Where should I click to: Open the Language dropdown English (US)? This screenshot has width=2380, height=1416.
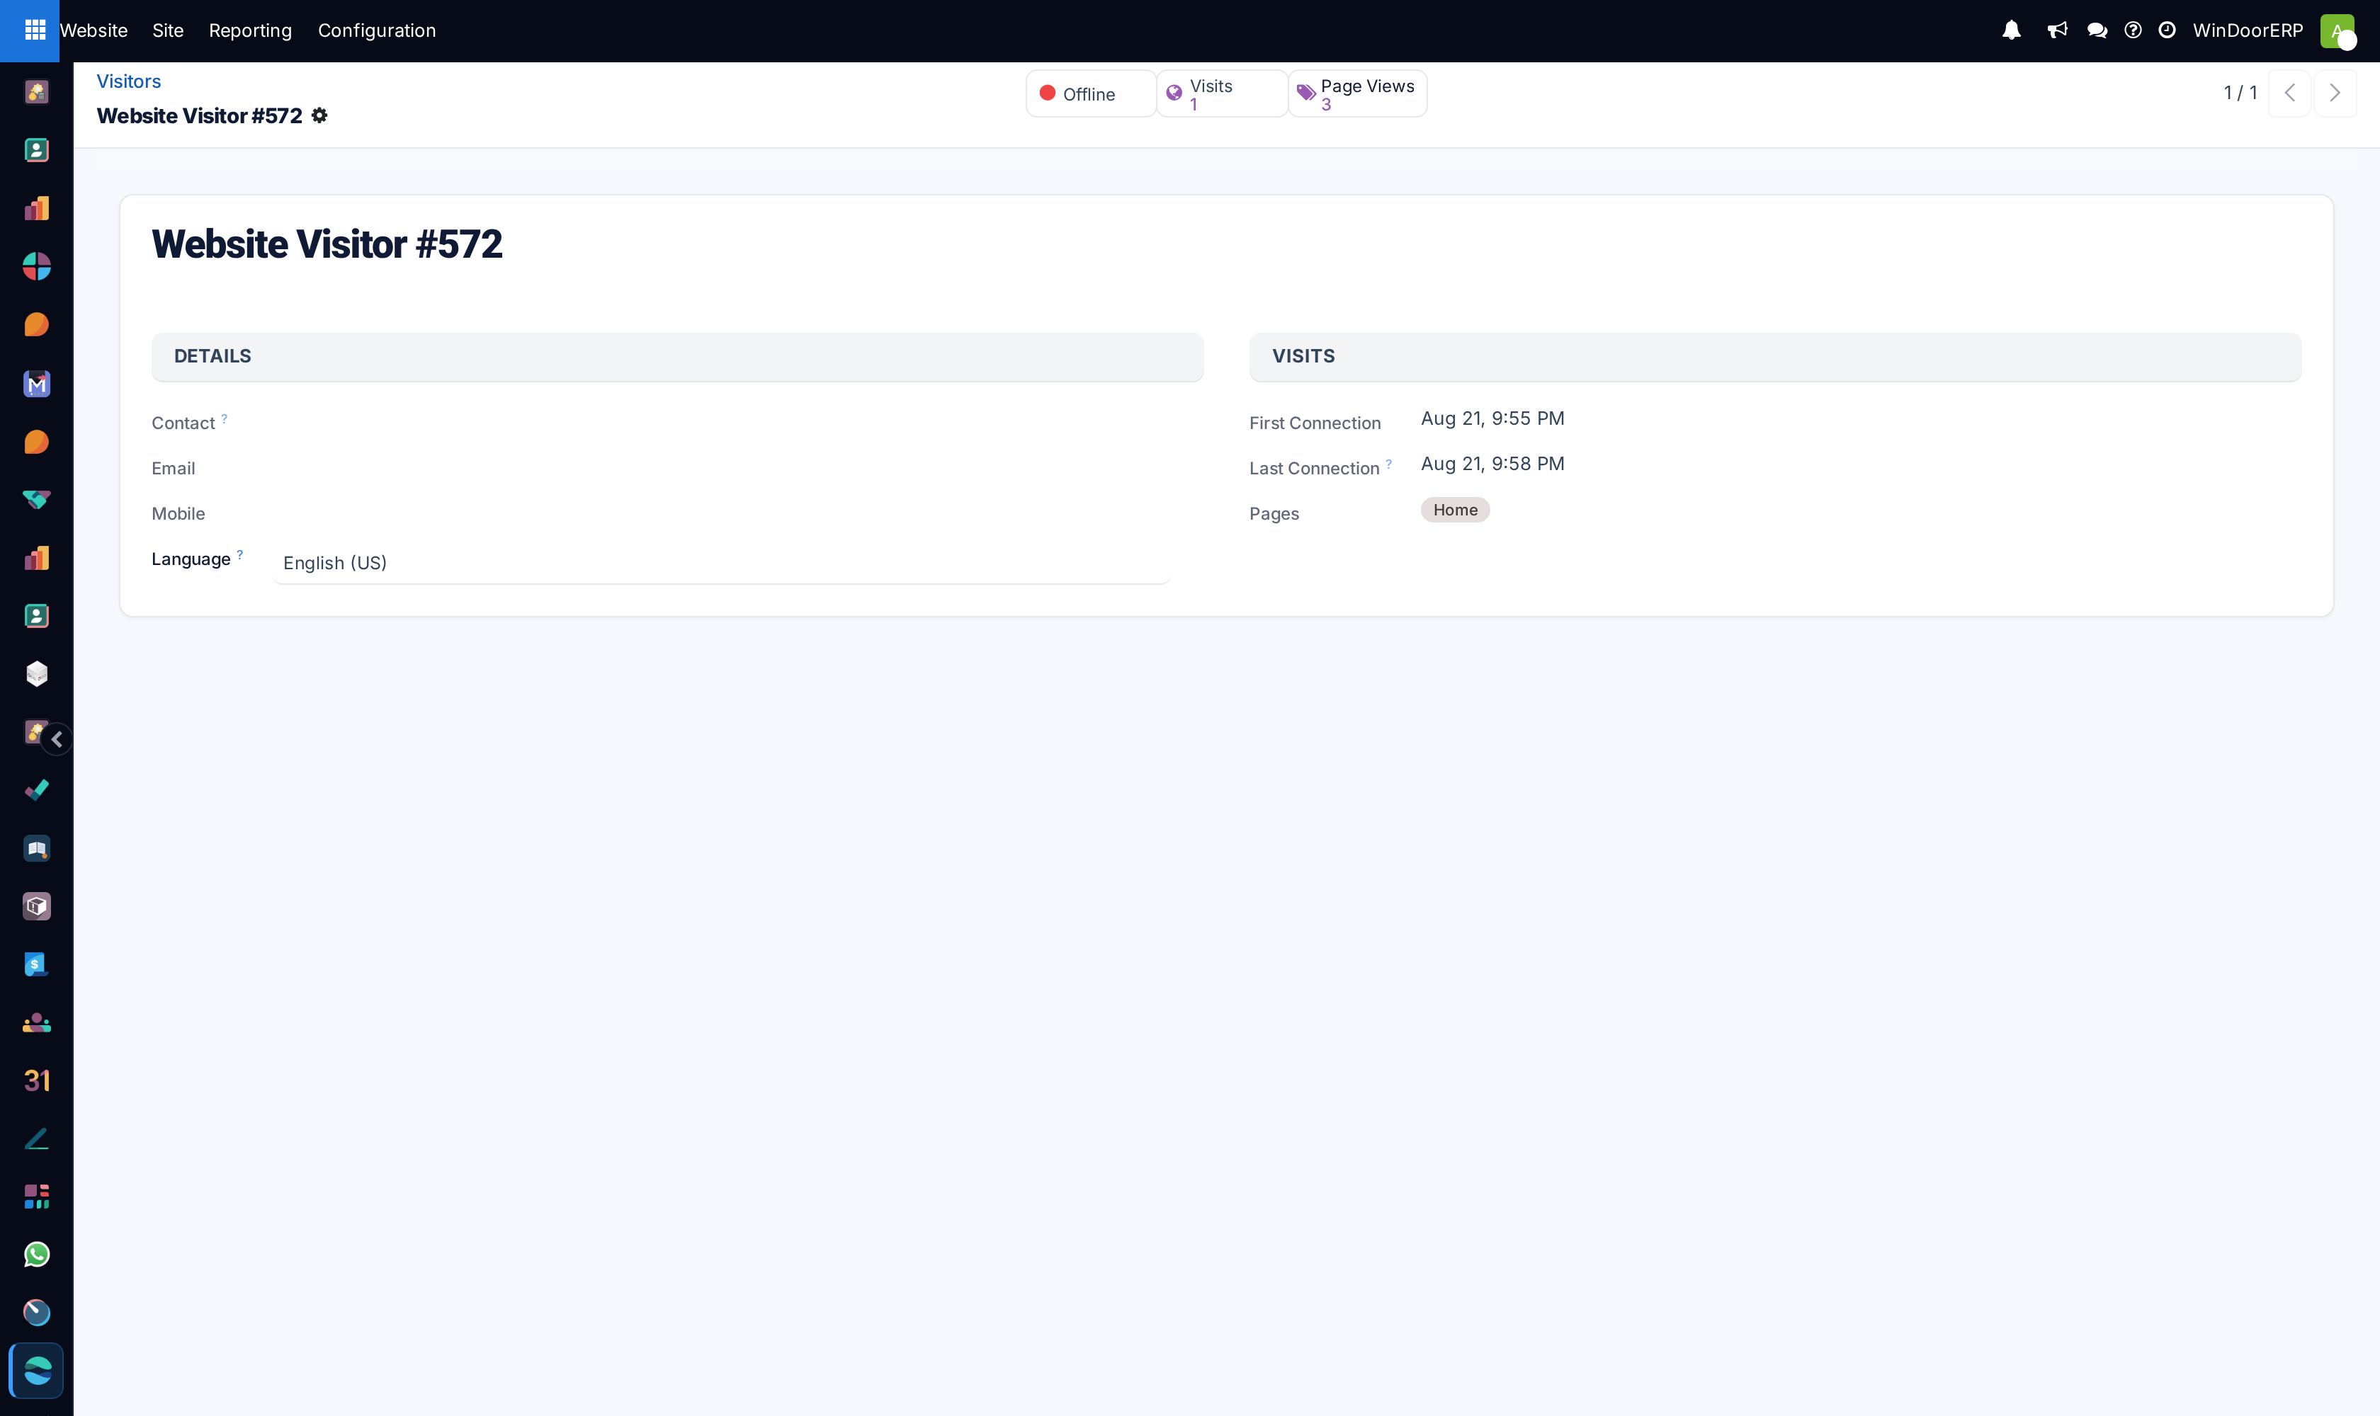coord(721,563)
